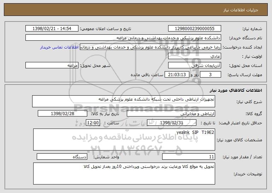The image size is (272, 193).
Task: Click the remaining time field 21:03:13
Action: click(x=177, y=74)
